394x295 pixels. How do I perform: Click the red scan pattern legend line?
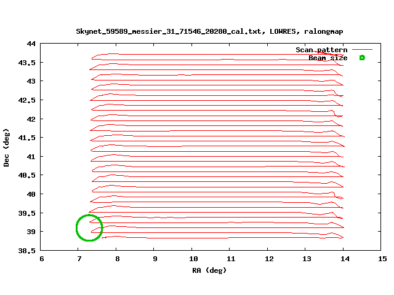362,50
